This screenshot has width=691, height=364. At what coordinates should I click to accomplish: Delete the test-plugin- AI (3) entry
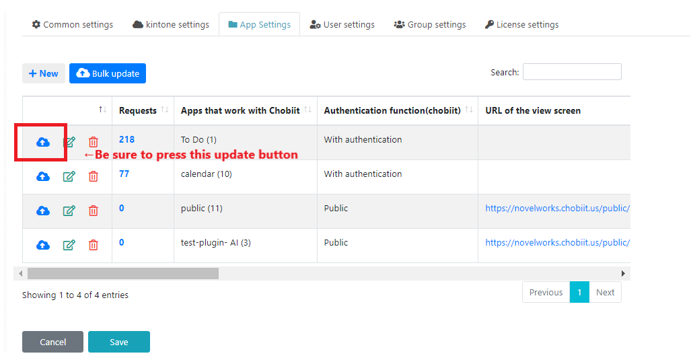93,245
